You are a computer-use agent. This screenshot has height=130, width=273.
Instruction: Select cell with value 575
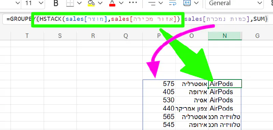click(x=159, y=84)
